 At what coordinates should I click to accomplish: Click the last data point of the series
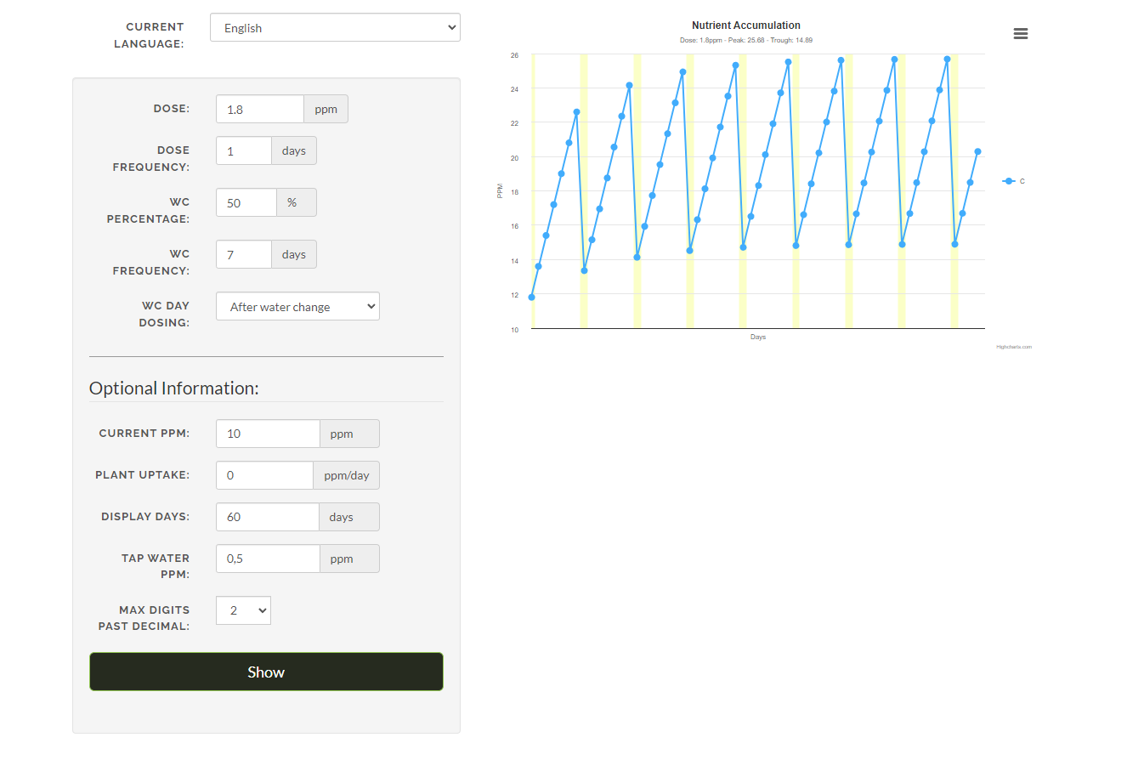977,151
